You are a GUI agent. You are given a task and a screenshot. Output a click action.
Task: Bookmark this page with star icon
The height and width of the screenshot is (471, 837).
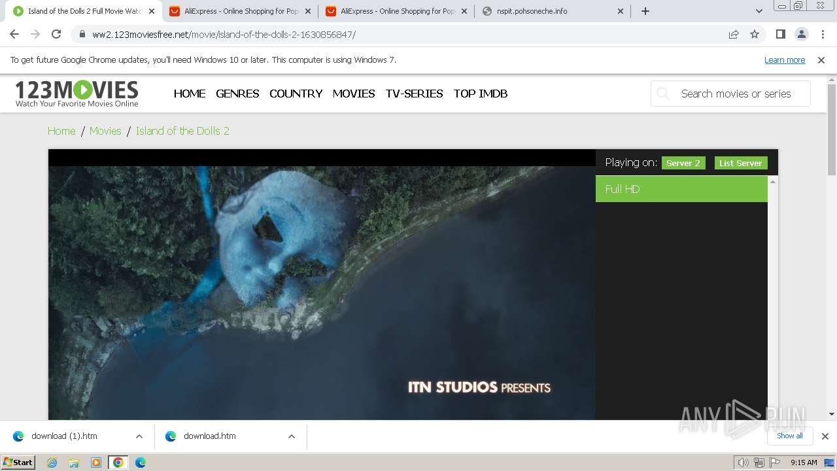click(x=755, y=34)
